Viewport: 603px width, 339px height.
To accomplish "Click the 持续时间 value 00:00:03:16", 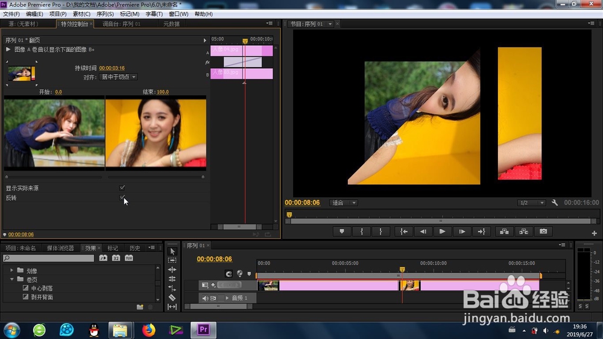I will click(112, 68).
